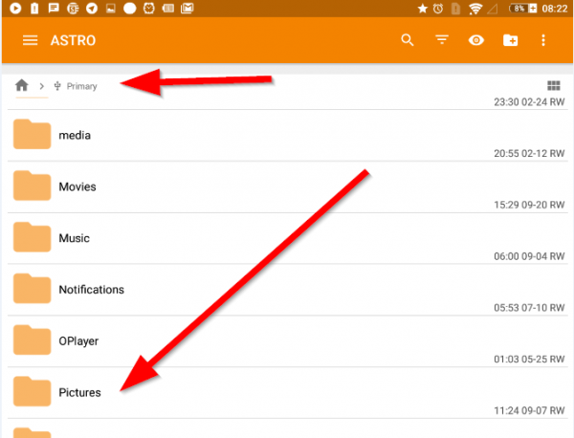Image resolution: width=574 pixels, height=438 pixels.
Task: Click the 11:24 09-07 RW timestamp
Action: coord(529,410)
